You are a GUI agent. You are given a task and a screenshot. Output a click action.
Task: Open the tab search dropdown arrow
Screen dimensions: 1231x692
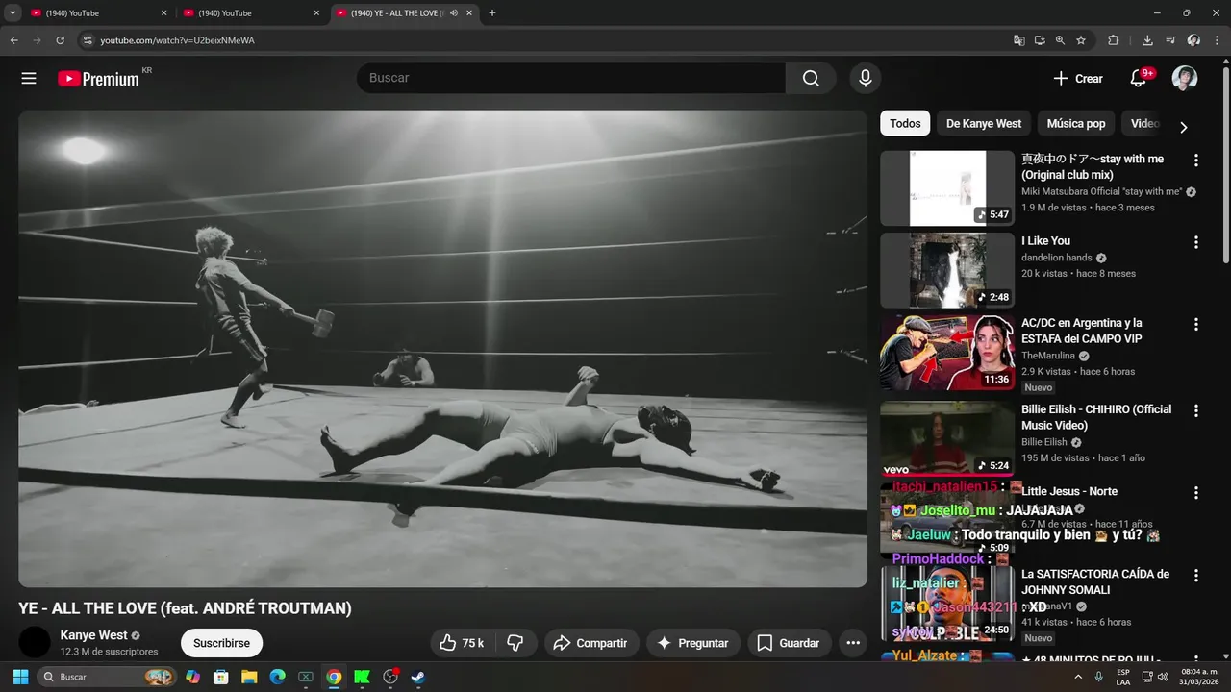coord(13,13)
